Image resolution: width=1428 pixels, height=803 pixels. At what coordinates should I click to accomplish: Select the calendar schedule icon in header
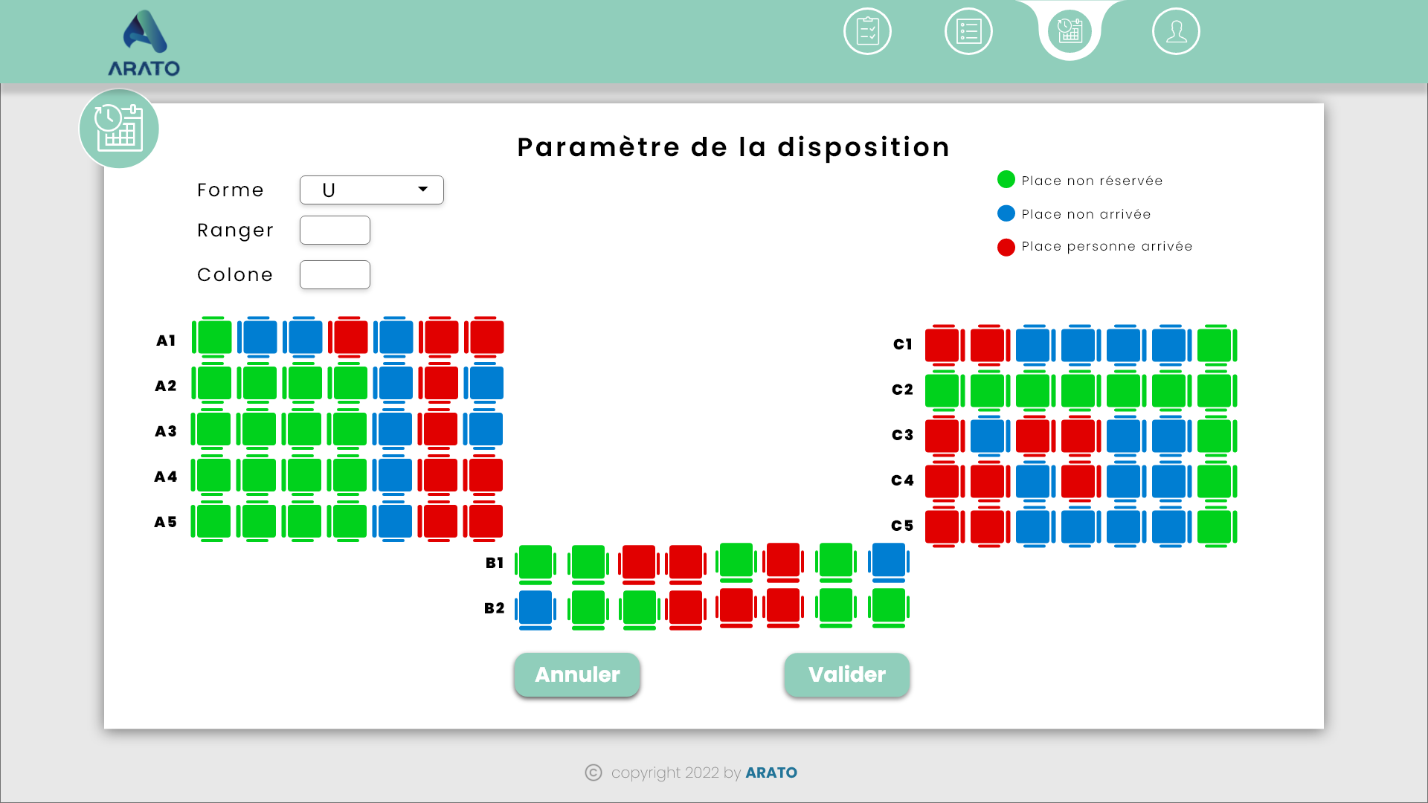coord(1070,31)
